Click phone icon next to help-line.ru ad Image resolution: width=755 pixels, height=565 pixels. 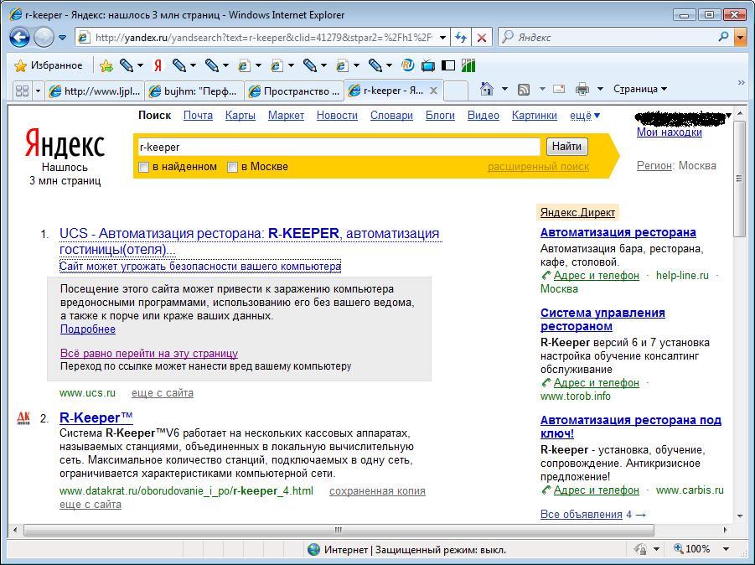point(546,276)
